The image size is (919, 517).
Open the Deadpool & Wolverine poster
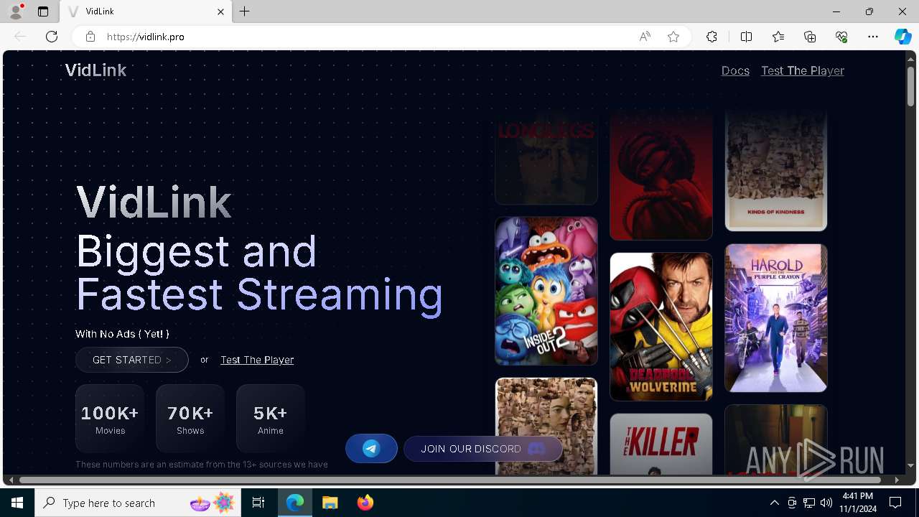pyautogui.click(x=661, y=327)
